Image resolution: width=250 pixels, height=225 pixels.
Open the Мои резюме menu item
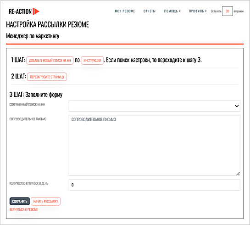125,11
